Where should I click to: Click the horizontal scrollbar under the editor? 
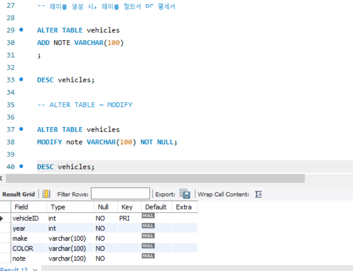155,178
